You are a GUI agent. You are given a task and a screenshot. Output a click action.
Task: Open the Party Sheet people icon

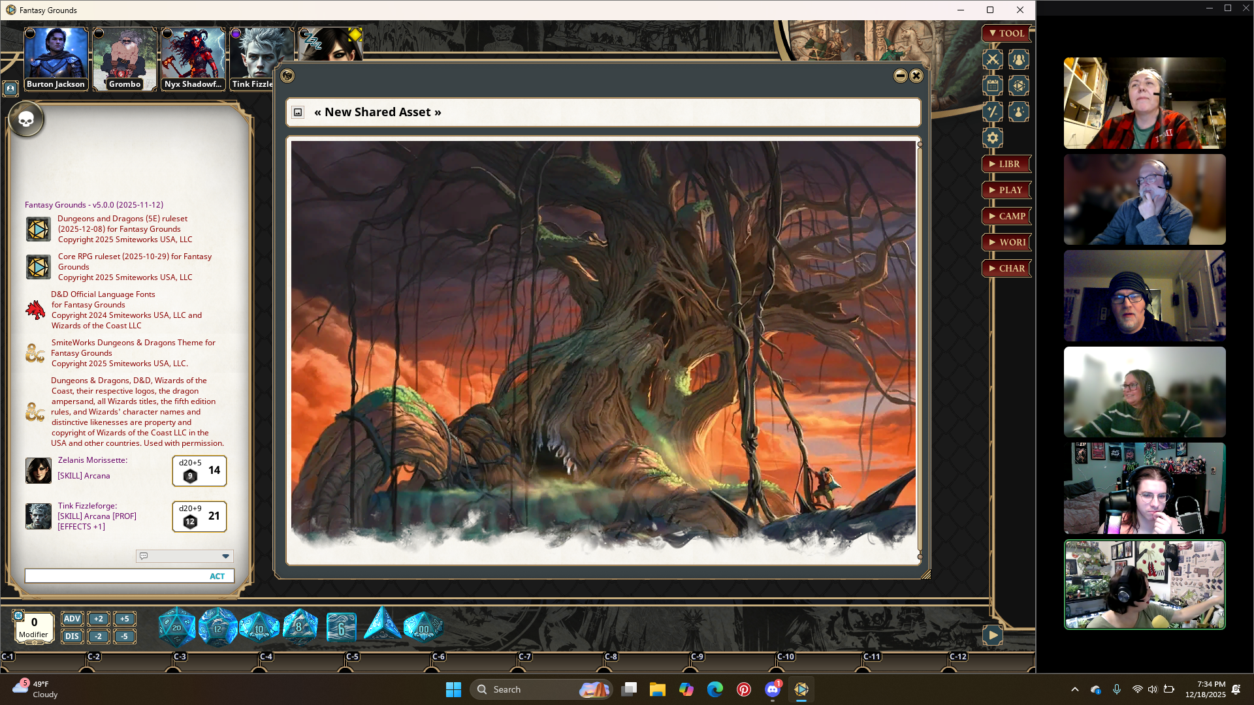1018,59
